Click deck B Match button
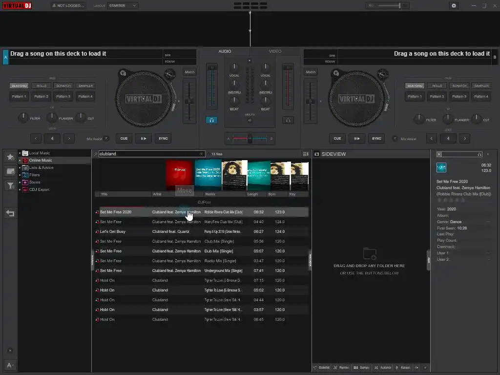This screenshot has height=375, width=500. point(311,72)
